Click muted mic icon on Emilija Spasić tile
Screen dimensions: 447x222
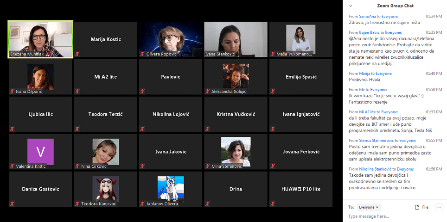point(274,92)
